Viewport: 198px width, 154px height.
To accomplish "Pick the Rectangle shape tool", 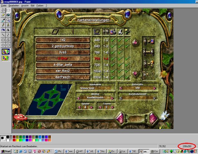I will point(3,40).
